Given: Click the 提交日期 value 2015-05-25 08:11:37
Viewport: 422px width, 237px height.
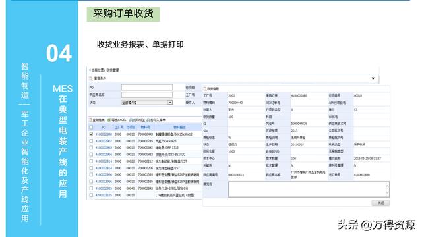Looking at the screenshot, I should tap(368, 159).
